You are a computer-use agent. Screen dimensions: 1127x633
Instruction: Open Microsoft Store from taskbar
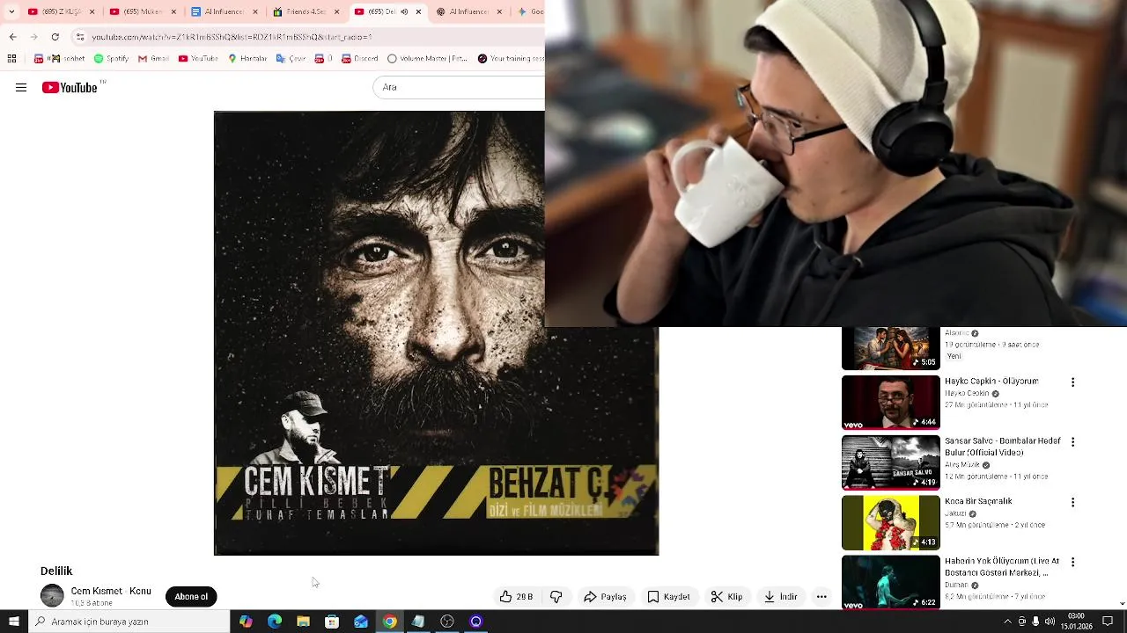(332, 622)
